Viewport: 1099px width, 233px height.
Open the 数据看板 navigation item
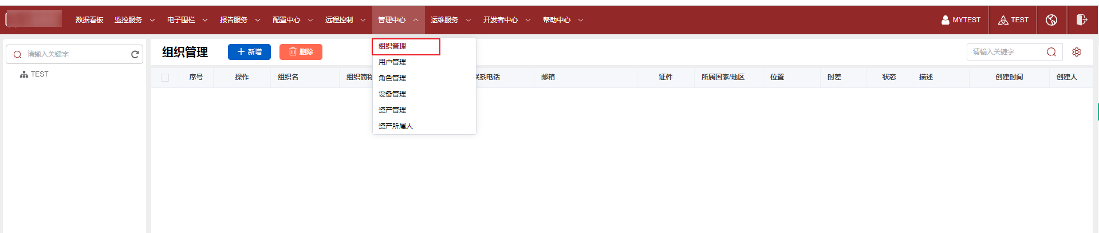coord(89,20)
